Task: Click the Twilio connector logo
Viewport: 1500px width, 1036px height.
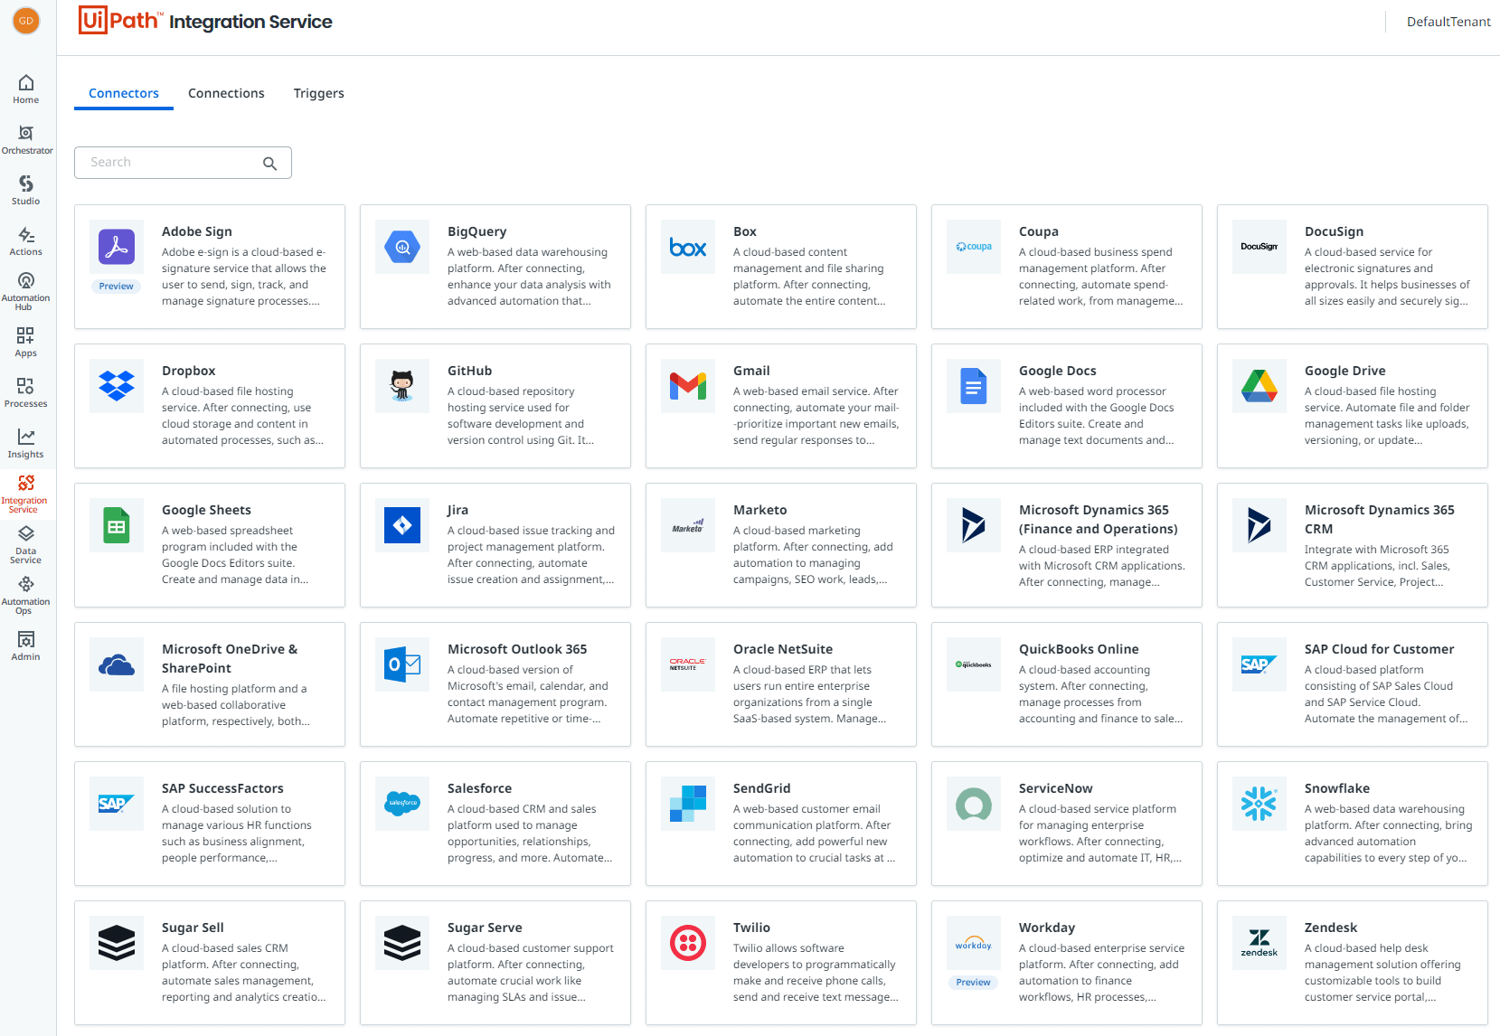Action: click(x=688, y=943)
